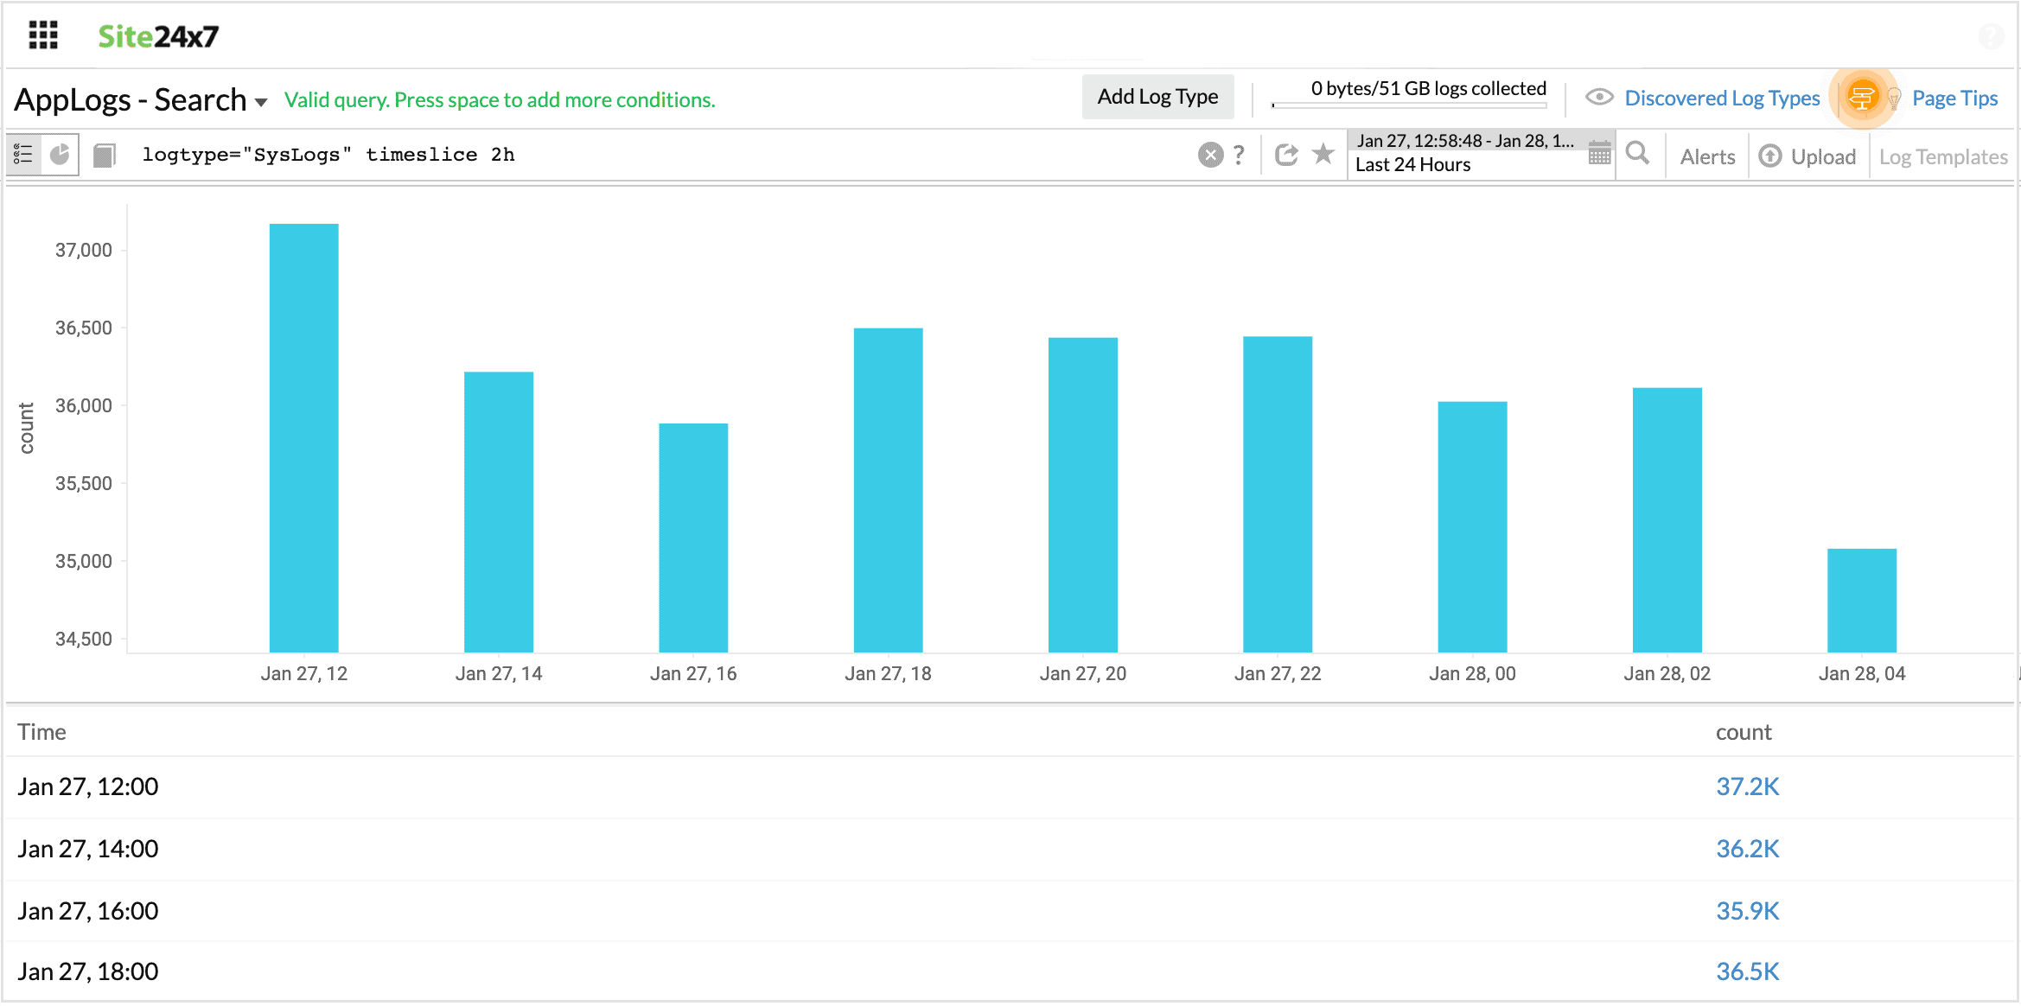The image size is (2021, 1006).
Task: Open the query book icon
Action: (x=105, y=156)
